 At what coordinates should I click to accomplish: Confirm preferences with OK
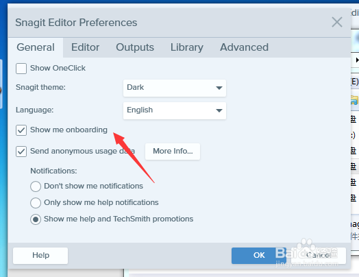pyautogui.click(x=259, y=256)
